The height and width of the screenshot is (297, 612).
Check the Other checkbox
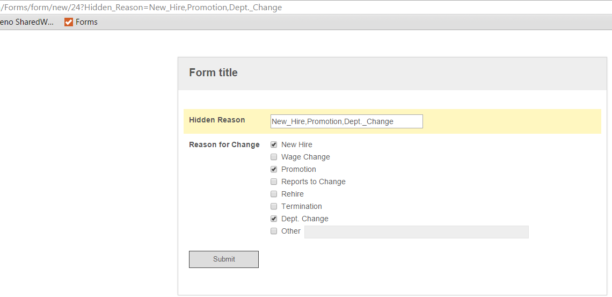click(274, 231)
